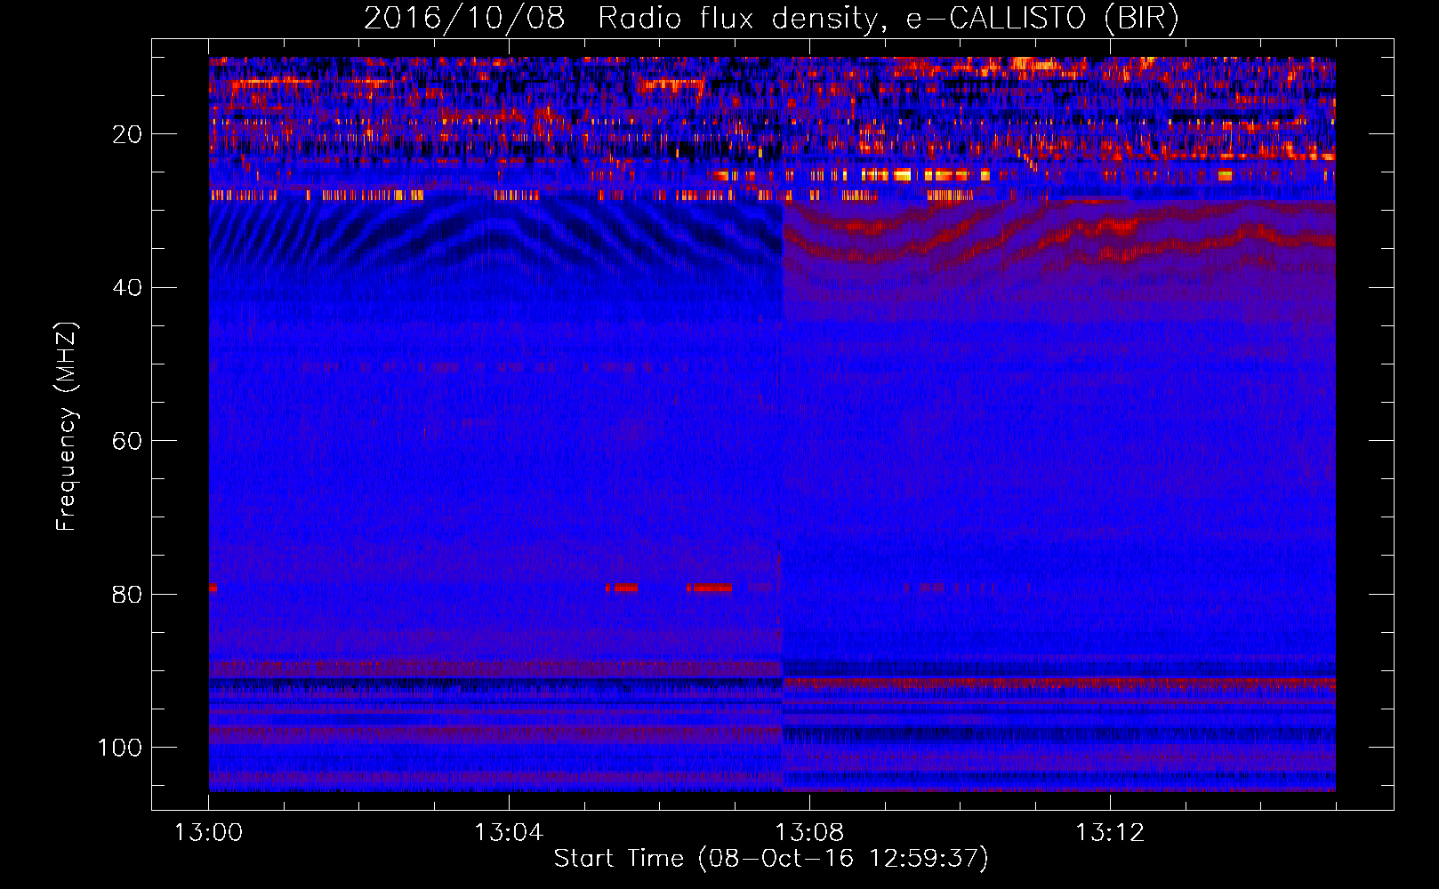Click the 13:04 time tick label
This screenshot has width=1439, height=889.
pos(509,833)
